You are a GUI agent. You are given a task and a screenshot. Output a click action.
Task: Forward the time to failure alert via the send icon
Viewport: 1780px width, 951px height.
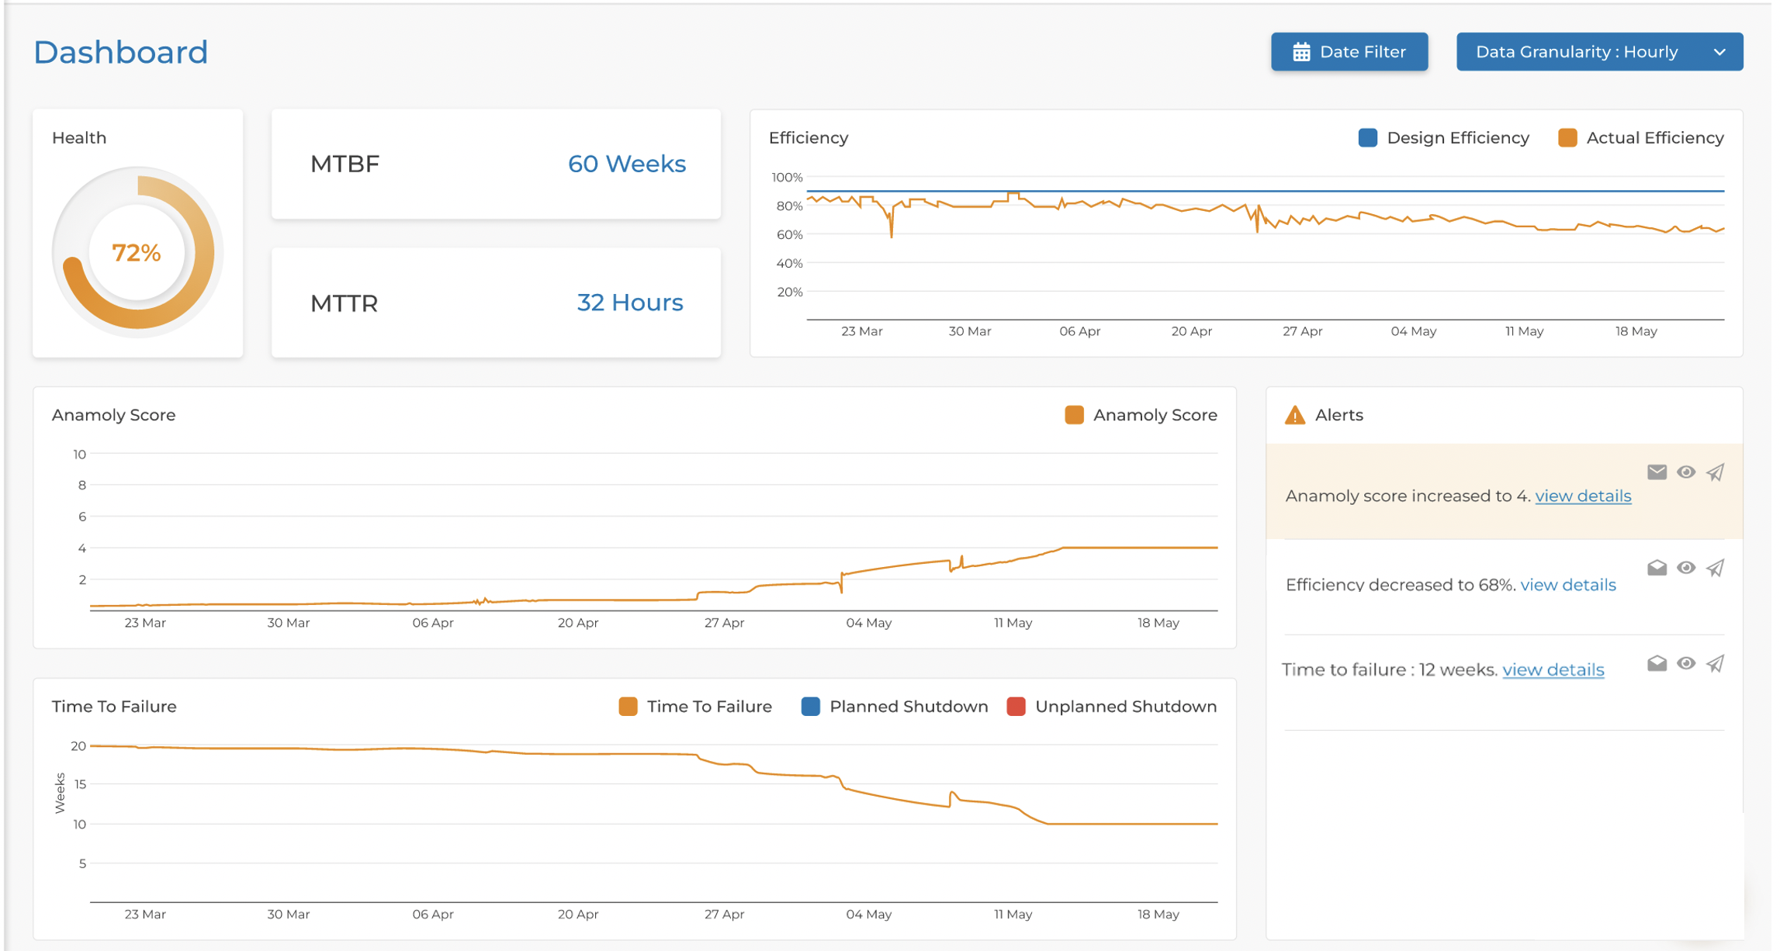click(1714, 664)
